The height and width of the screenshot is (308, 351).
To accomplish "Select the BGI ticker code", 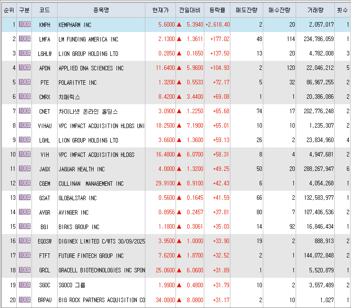I will [45, 227].
